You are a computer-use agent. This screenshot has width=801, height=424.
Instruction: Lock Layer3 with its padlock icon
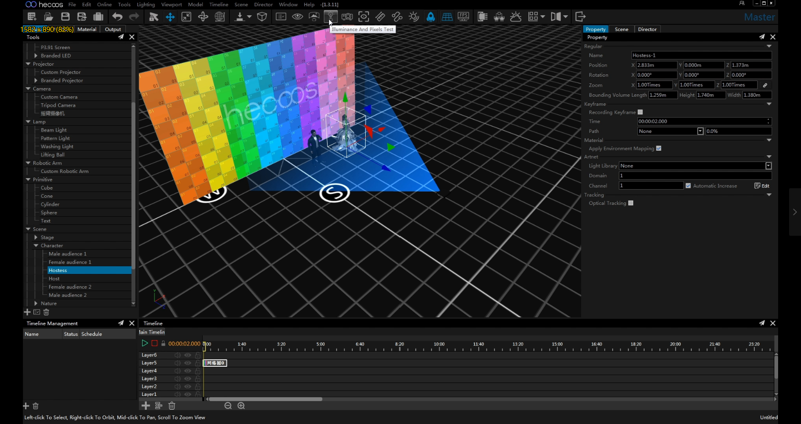click(x=197, y=379)
